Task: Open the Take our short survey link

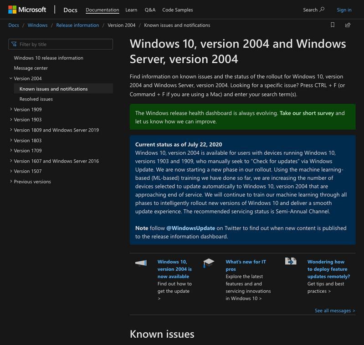Action: pyautogui.click(x=307, y=113)
